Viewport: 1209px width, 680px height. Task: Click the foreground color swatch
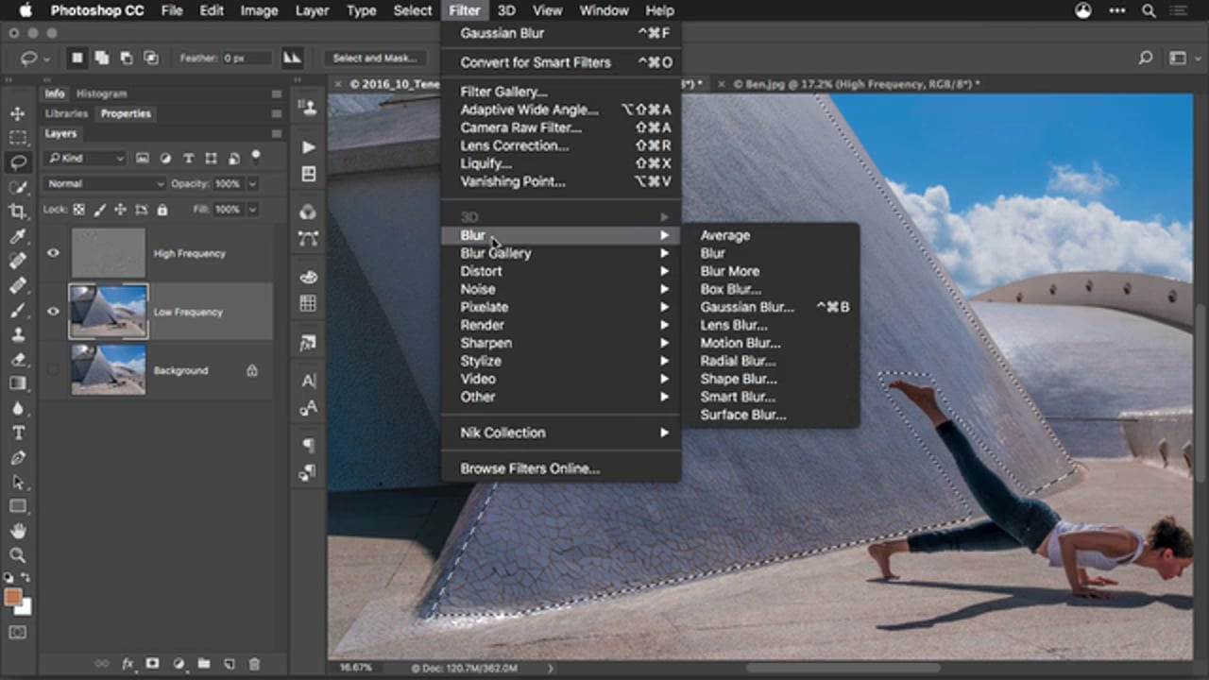12,598
